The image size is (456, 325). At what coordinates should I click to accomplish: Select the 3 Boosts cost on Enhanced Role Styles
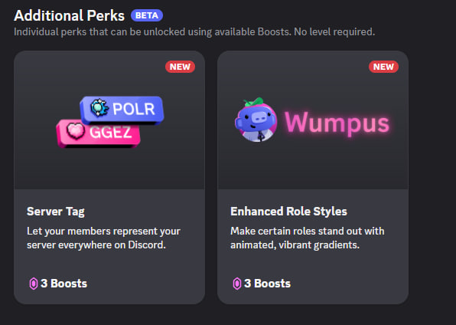tap(267, 284)
